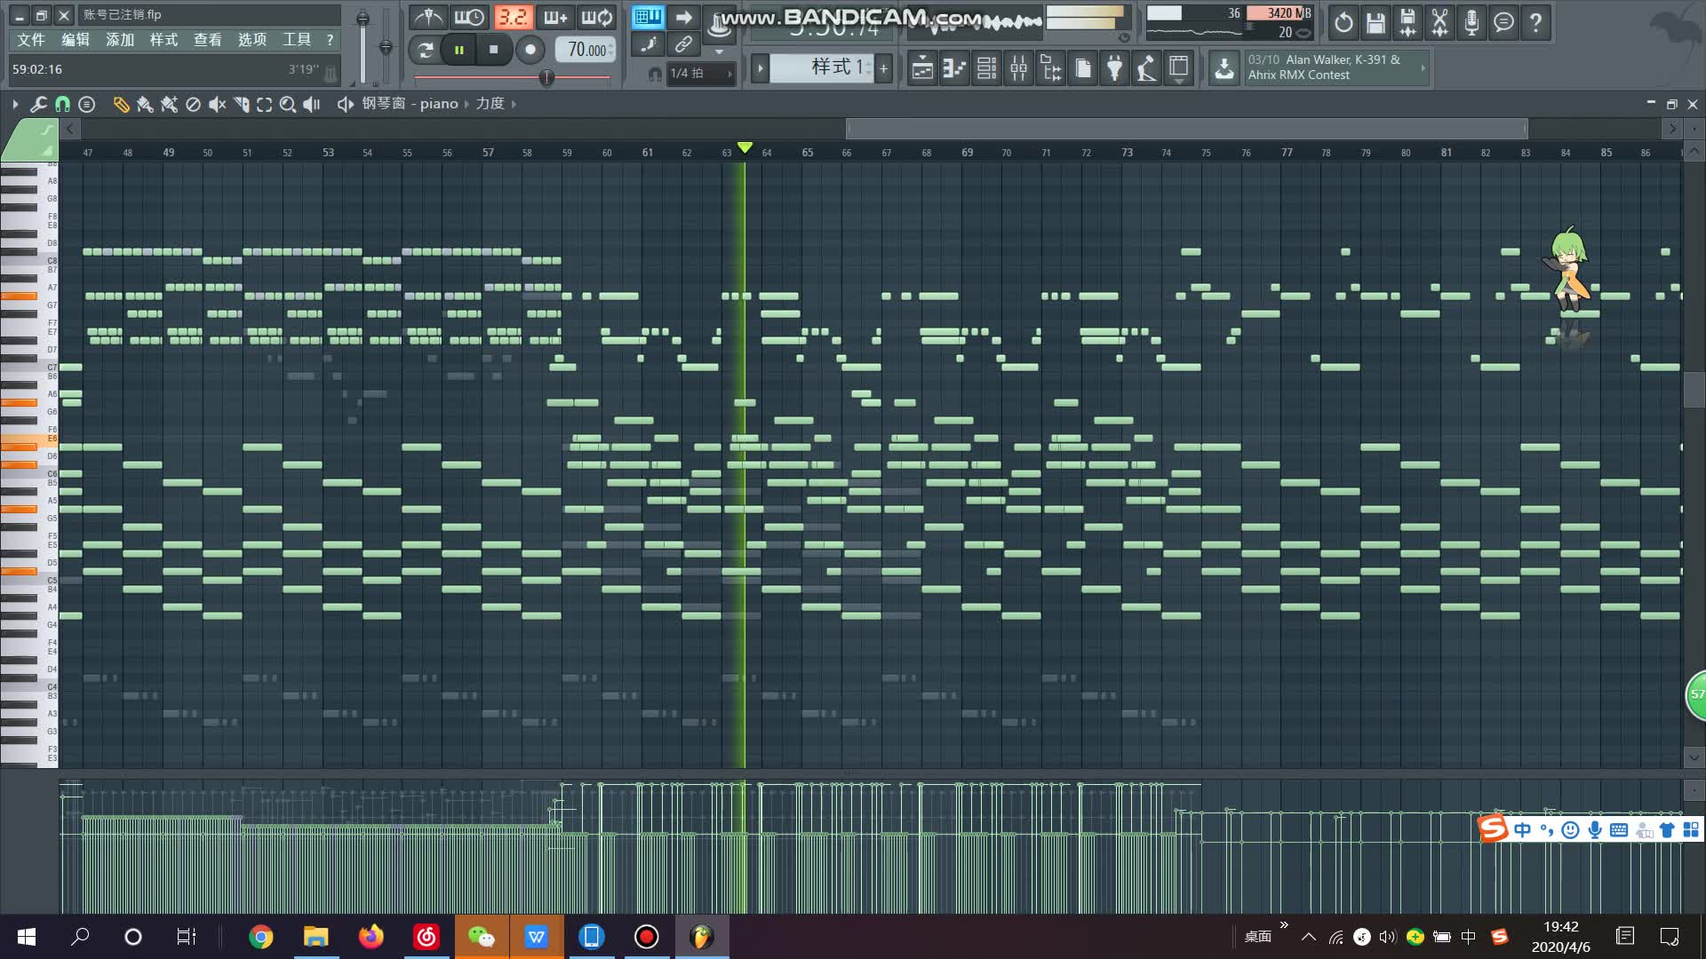1706x959 pixels.
Task: Toggle the 3.2 recording countdown
Action: point(512,18)
